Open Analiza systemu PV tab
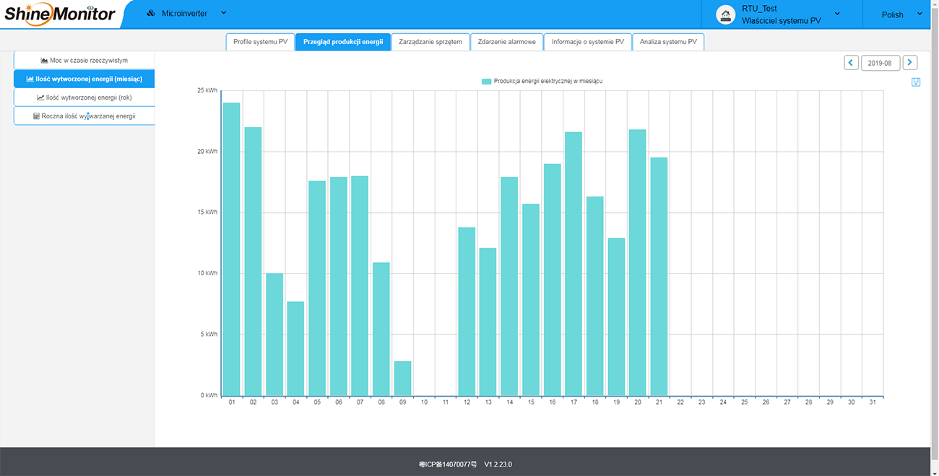 pyautogui.click(x=668, y=42)
